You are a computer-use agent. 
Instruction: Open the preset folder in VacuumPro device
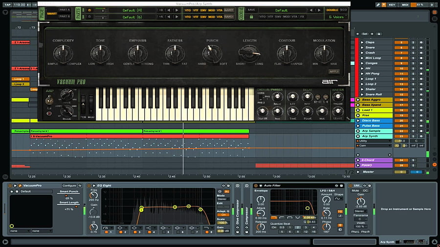[12, 191]
